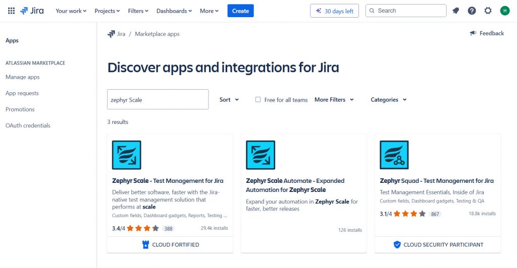
Task: Select the Zephyr Squad app logo
Action: click(394, 155)
